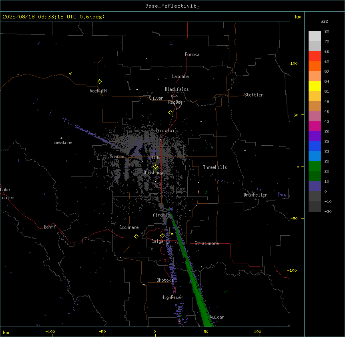
Task: Click the Banff label
Action: (x=50, y=227)
